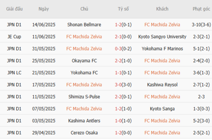Image resolution: width=212 pixels, height=140 pixels.
Task: Open the Kashiwa Reysol team link
Action: [162, 85]
